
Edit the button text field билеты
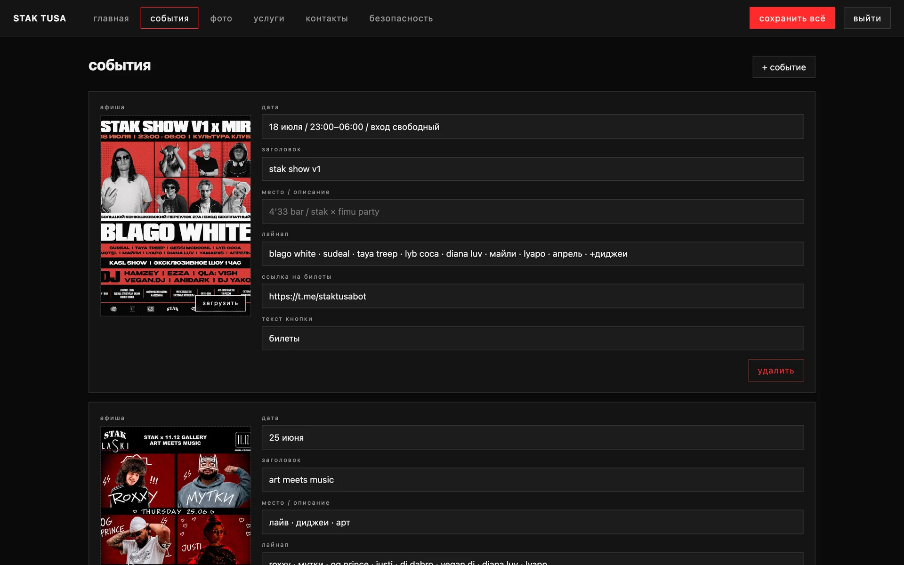pos(533,339)
